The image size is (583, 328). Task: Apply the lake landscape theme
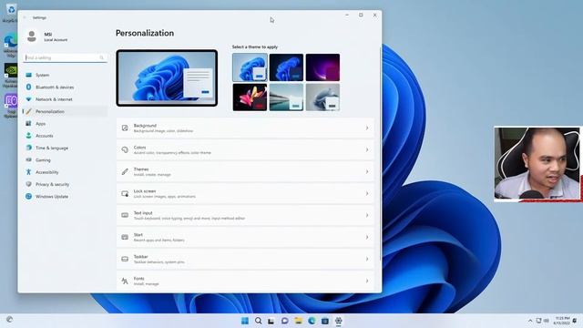pyautogui.click(x=286, y=97)
